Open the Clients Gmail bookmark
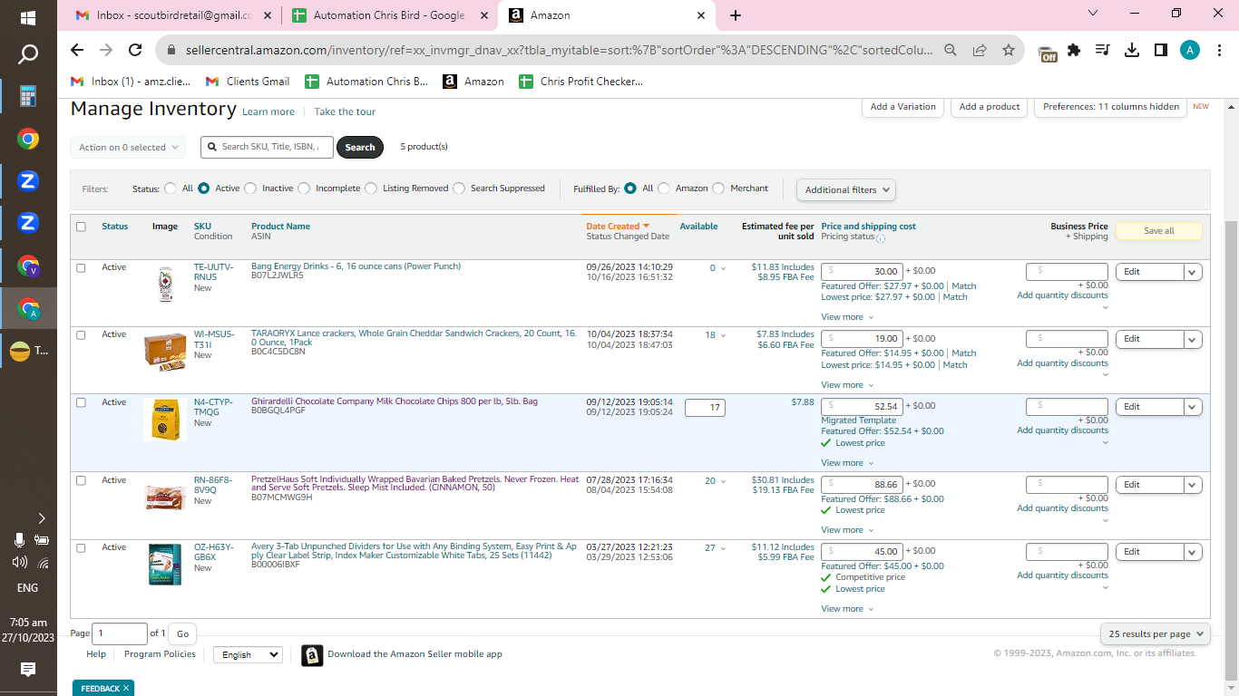The image size is (1239, 696). 248,82
